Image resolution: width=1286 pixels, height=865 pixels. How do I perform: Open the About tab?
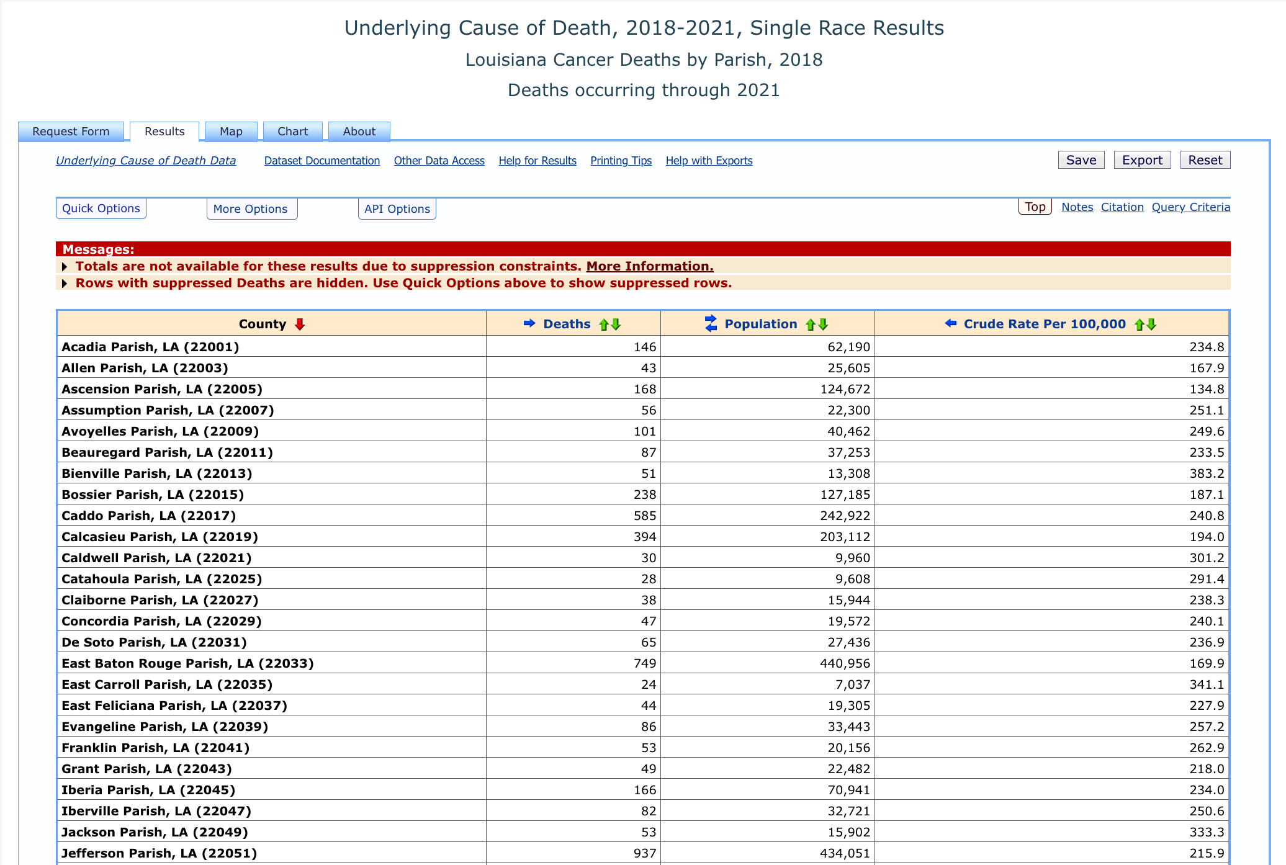(359, 132)
